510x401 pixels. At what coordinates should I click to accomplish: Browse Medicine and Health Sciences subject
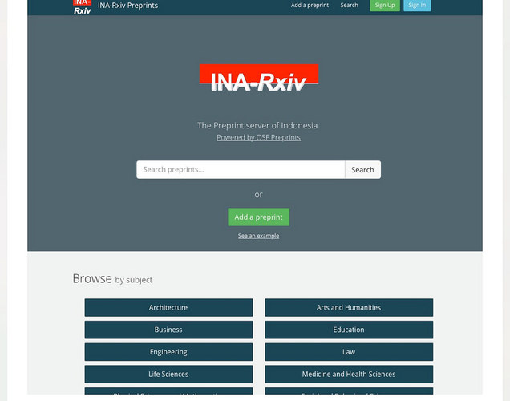click(349, 374)
